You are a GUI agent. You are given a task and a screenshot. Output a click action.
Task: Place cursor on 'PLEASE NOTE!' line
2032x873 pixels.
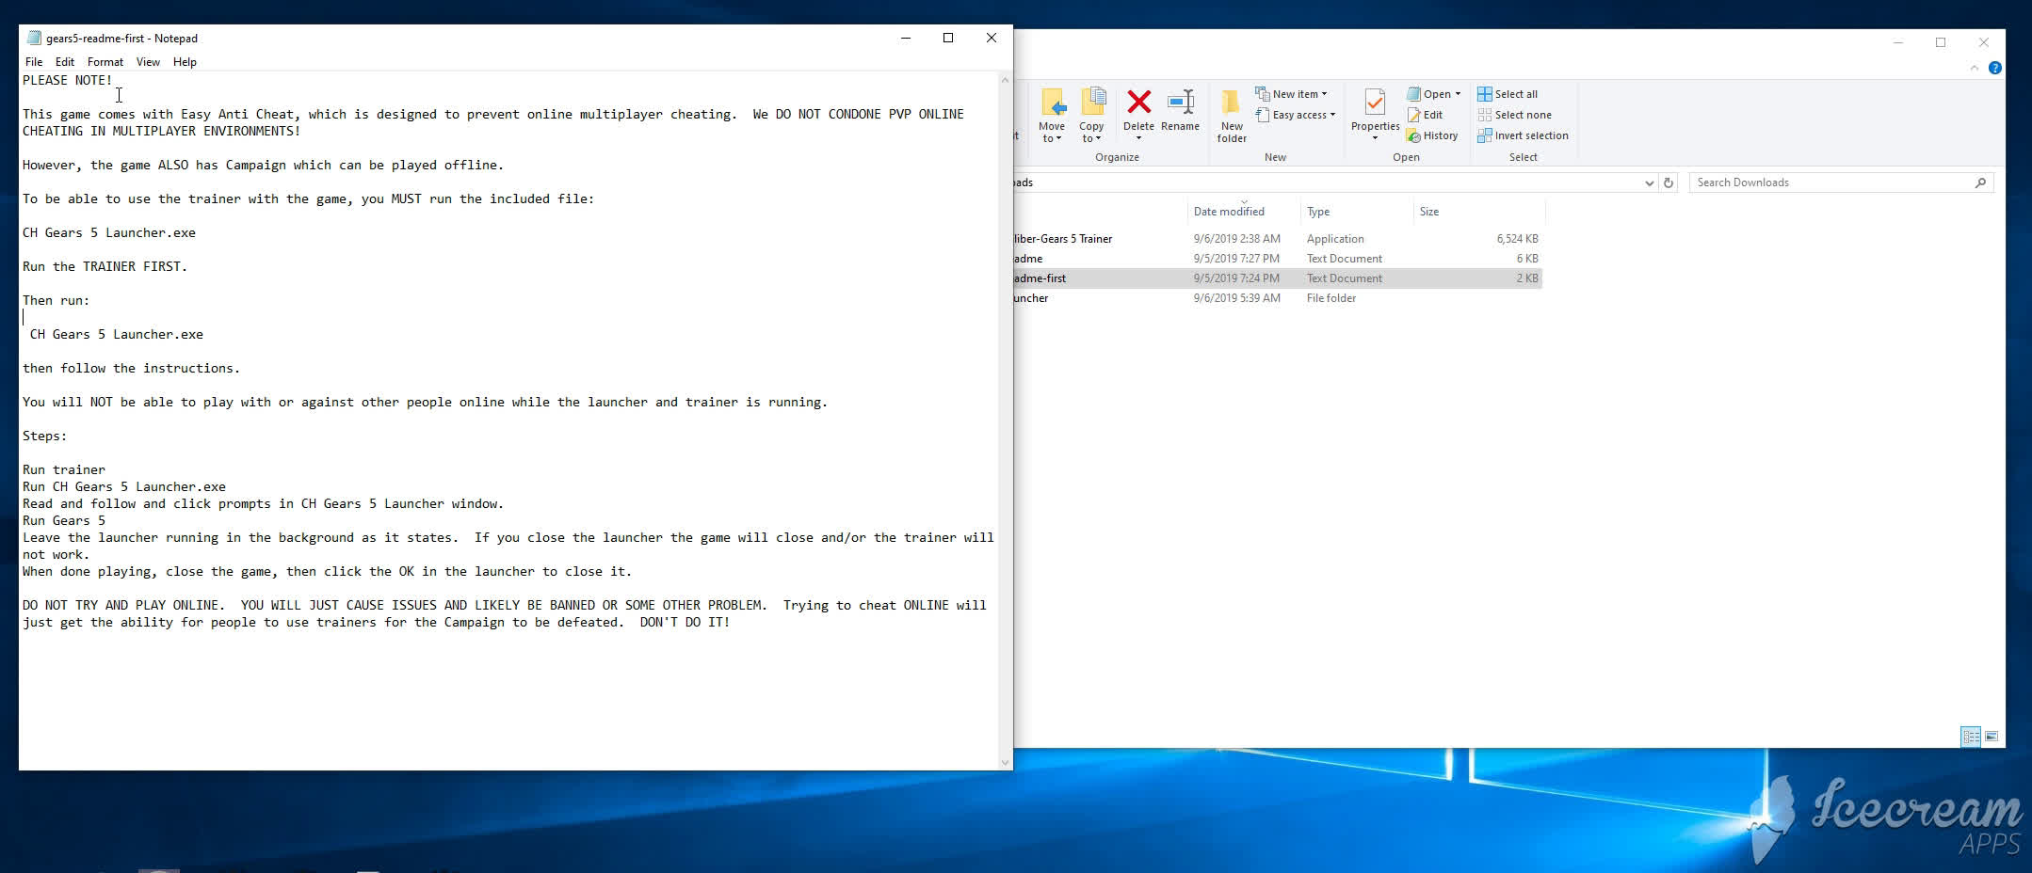[68, 80]
